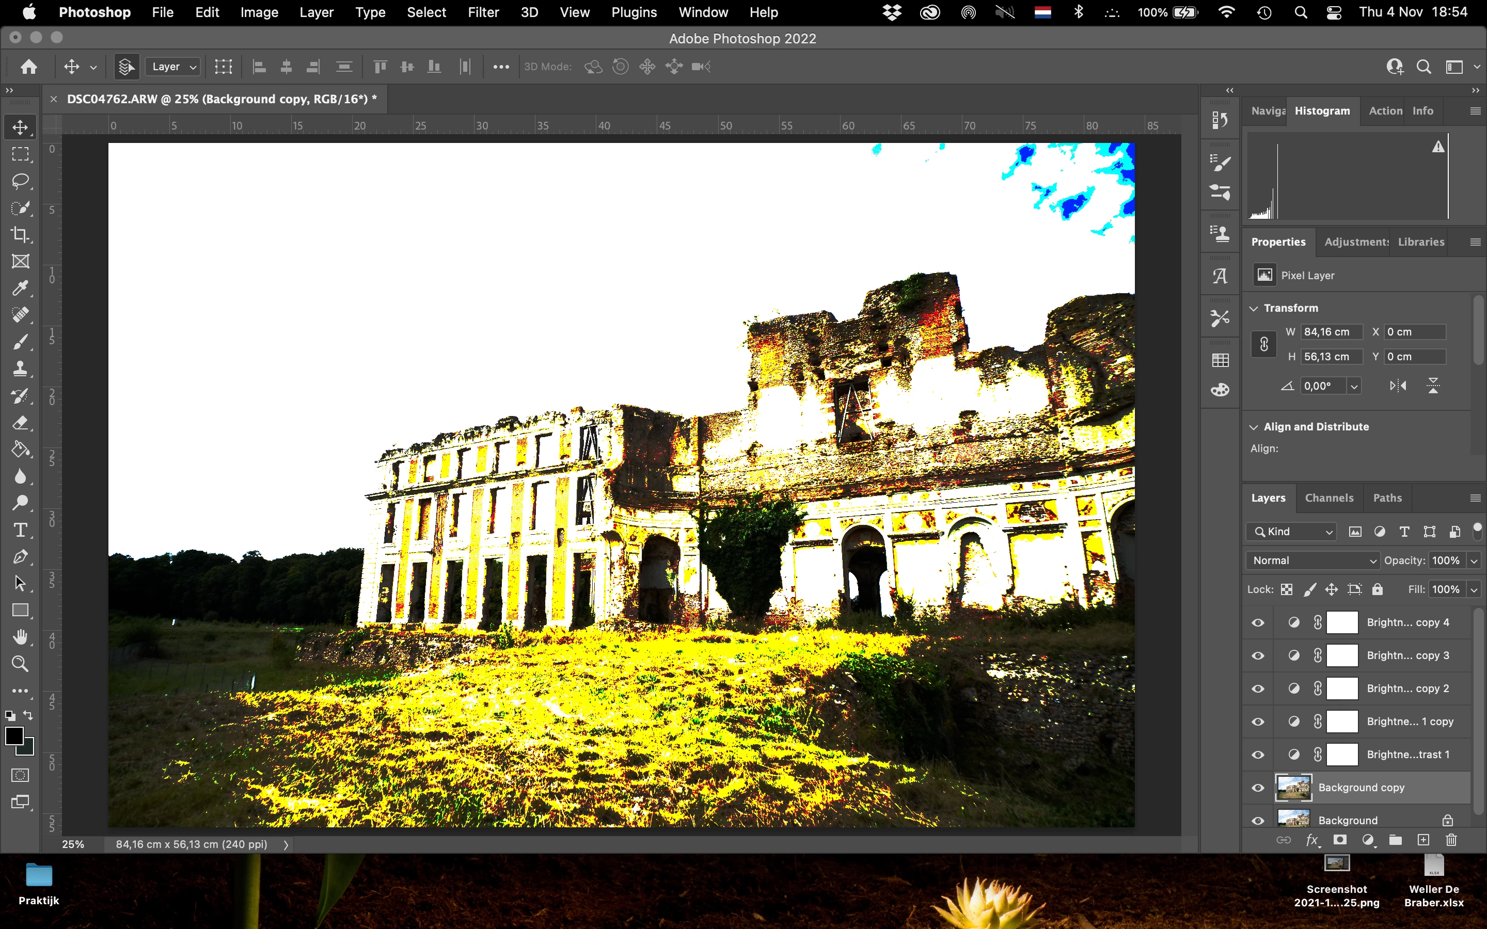This screenshot has height=929, width=1487.
Task: Toggle the width-height link constraint
Action: [x=1264, y=344]
